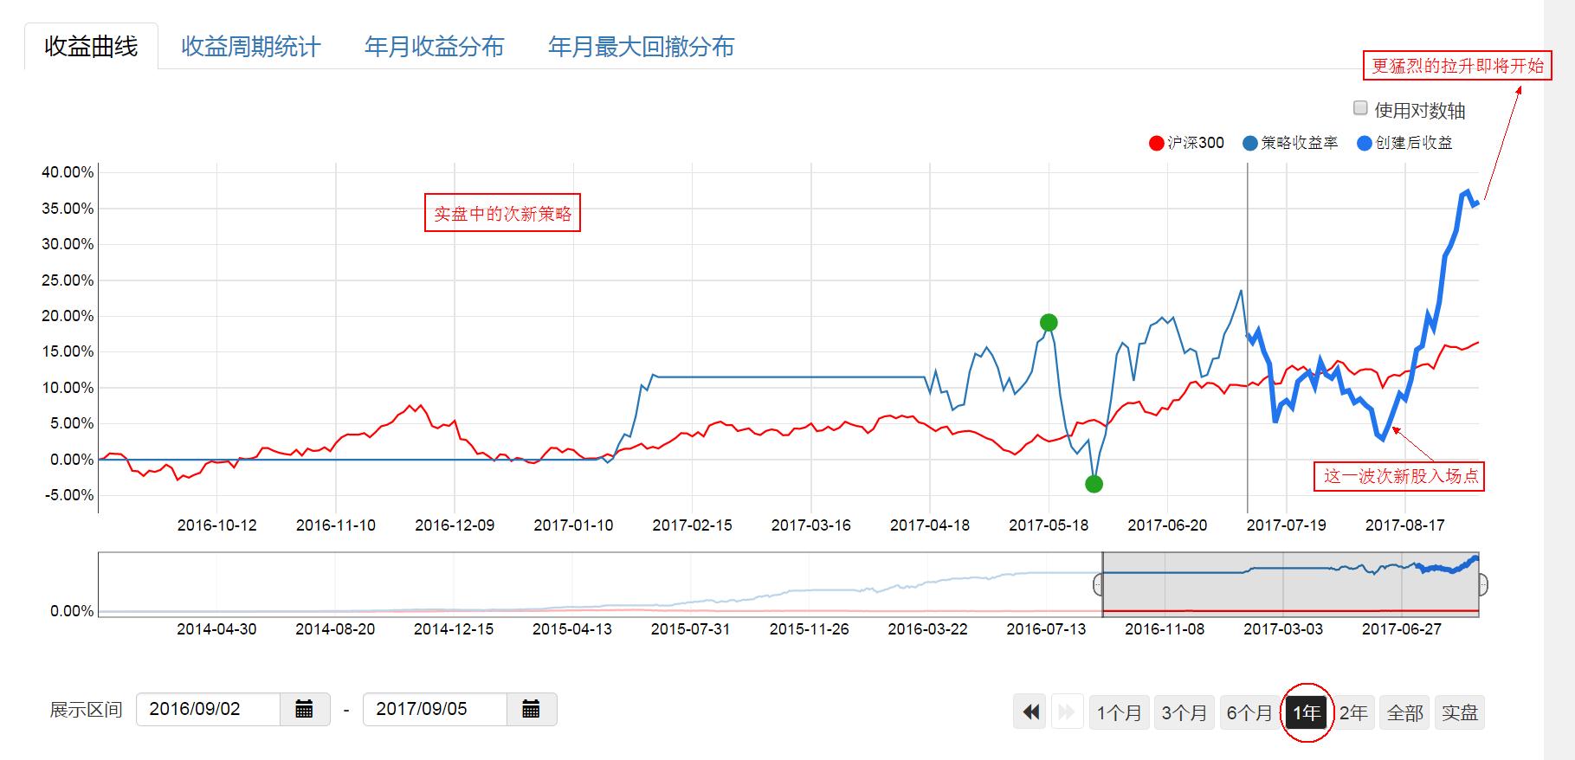This screenshot has width=1575, height=760.
Task: Open 年月最大回撤分布 tab
Action: tap(642, 47)
